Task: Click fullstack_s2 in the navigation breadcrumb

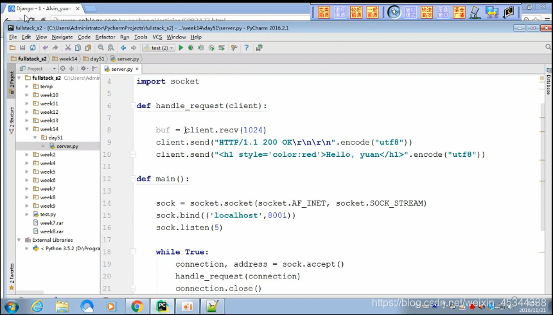Action: point(29,59)
